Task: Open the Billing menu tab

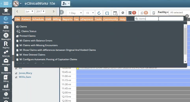Action: [x=57, y=19]
